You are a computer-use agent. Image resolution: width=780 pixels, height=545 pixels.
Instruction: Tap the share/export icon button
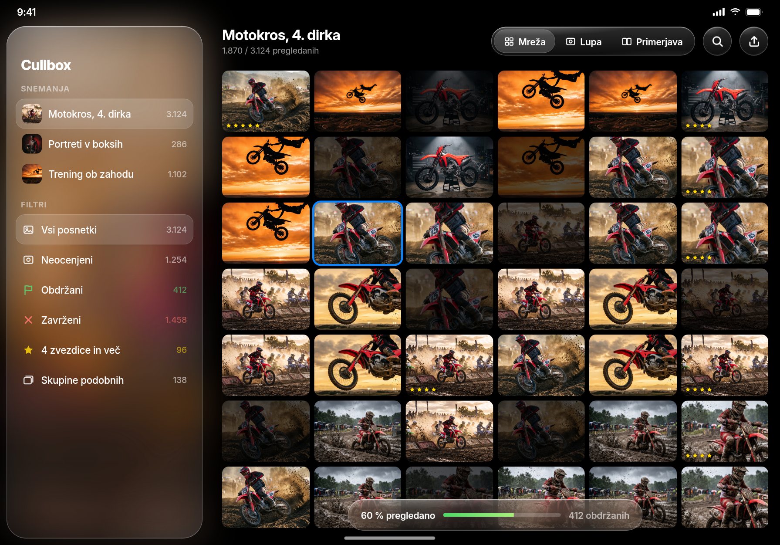[x=754, y=42]
